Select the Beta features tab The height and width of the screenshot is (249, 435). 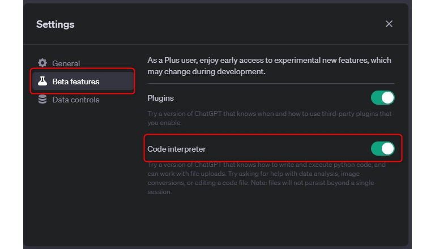click(x=83, y=81)
